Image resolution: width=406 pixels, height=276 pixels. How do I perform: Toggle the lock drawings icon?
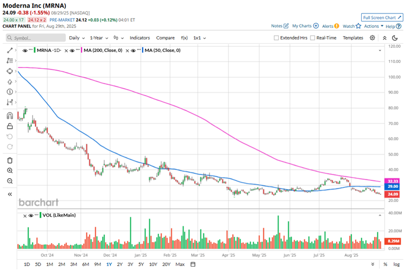[10, 126]
